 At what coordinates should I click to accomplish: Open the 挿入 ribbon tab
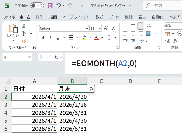[39, 17]
